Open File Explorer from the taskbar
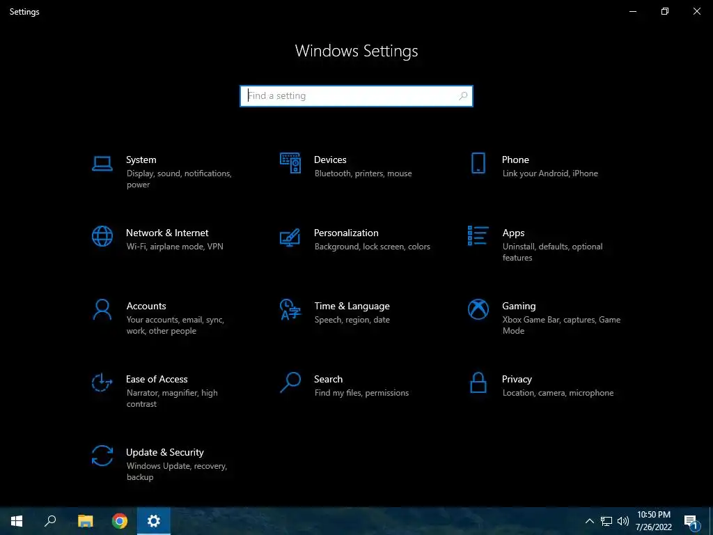Image resolution: width=713 pixels, height=535 pixels. tap(85, 521)
